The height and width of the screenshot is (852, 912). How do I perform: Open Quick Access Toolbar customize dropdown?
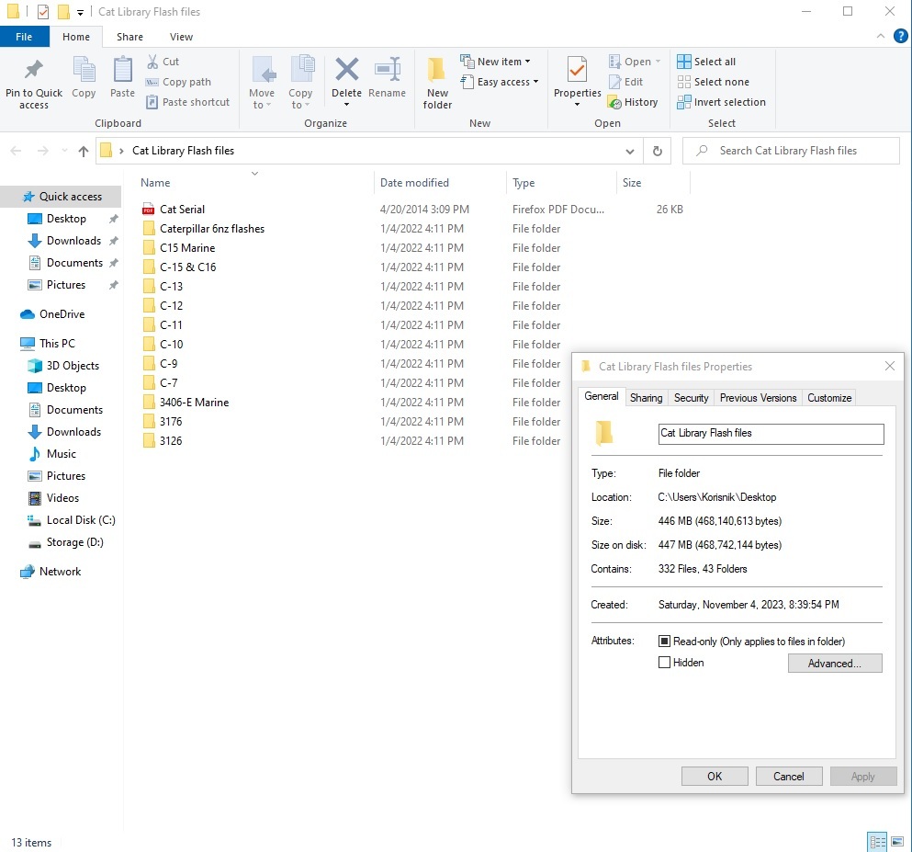point(80,12)
